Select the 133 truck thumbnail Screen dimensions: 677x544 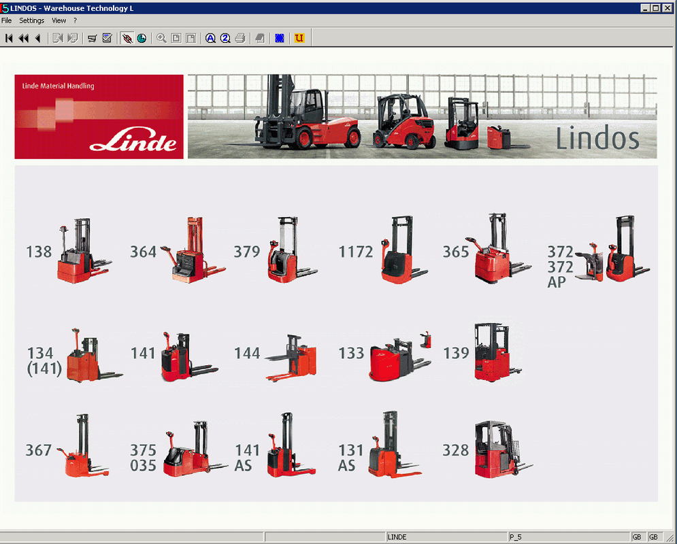pos(400,356)
